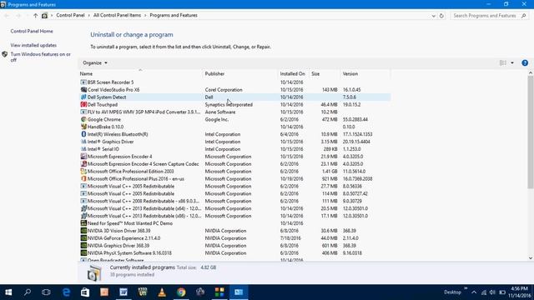Viewport: 534px width, 300px height.
Task: Click the Google Inc. publisher cell
Action: (x=217, y=120)
